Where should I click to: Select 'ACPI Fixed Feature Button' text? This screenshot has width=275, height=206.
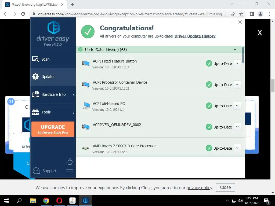pyautogui.click(x=115, y=61)
